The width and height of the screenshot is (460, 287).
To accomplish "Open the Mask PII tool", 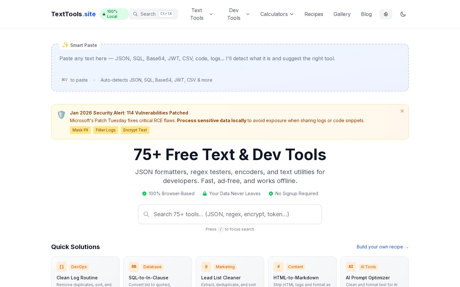I will 80,130.
